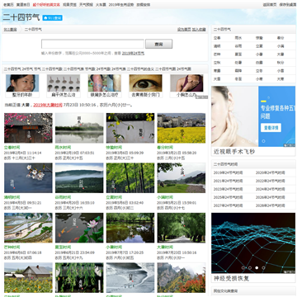The height and width of the screenshot is (297, 297).
Task: Click the eye close-up ad thumbnail
Action: (145, 83)
